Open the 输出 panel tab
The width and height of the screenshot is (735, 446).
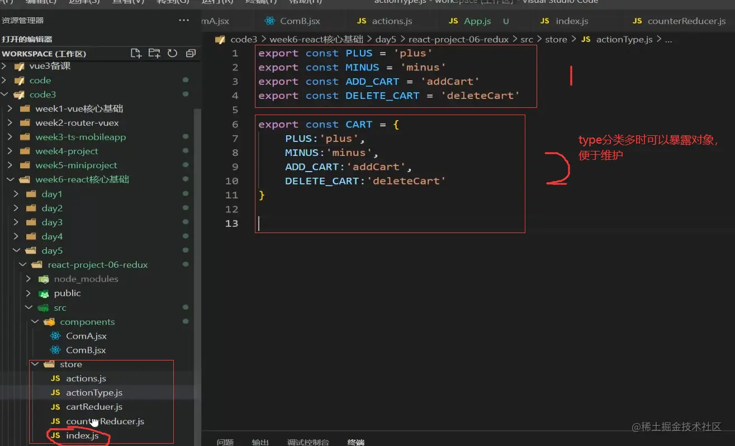coord(260,442)
